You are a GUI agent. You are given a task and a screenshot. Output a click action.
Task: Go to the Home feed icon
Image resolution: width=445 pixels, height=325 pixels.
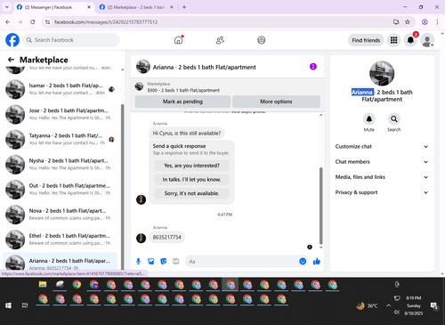click(178, 40)
